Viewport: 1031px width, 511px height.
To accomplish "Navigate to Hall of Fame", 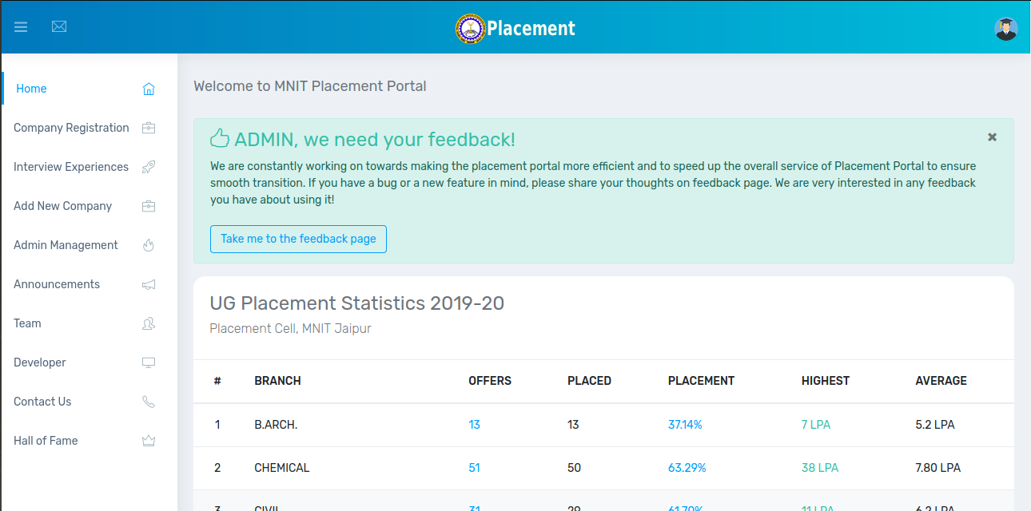I will (46, 441).
